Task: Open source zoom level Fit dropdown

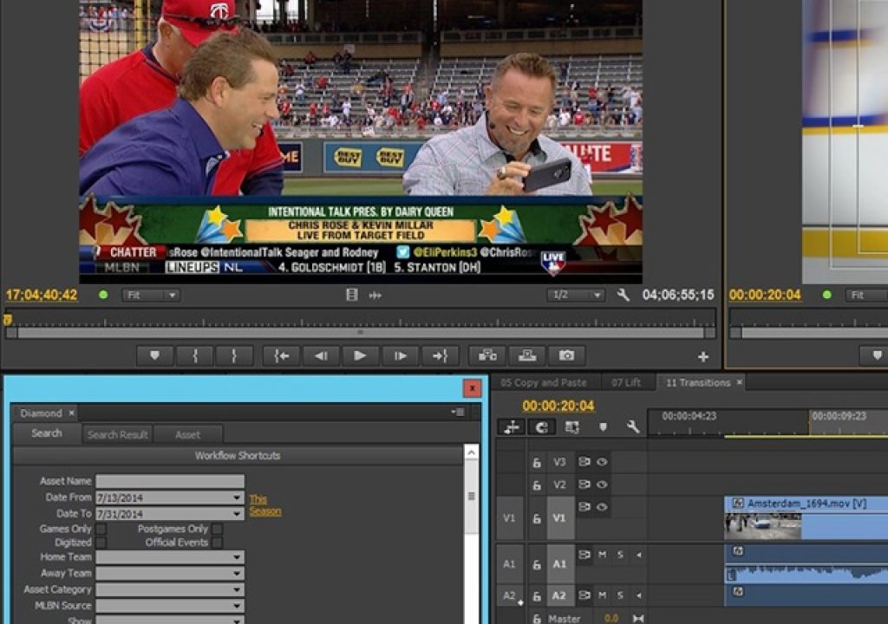Action: 151,295
